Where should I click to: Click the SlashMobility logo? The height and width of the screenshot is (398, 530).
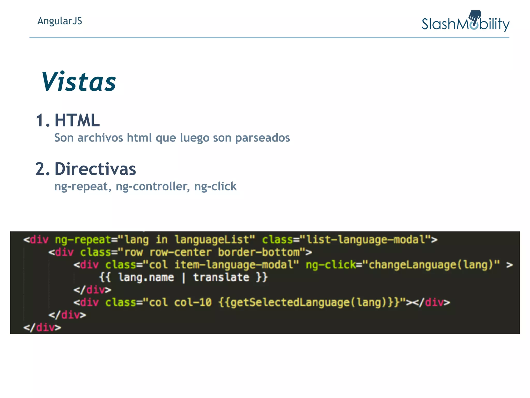tap(465, 21)
